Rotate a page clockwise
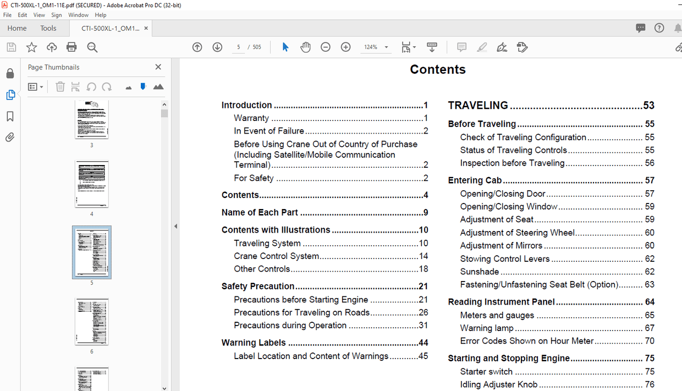The image size is (682, 391). tap(107, 86)
